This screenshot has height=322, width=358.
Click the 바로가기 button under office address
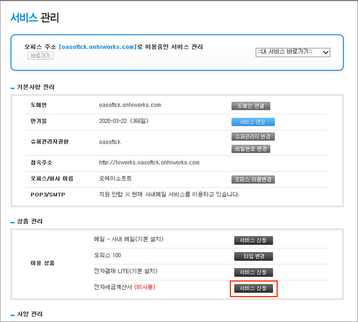pos(40,55)
